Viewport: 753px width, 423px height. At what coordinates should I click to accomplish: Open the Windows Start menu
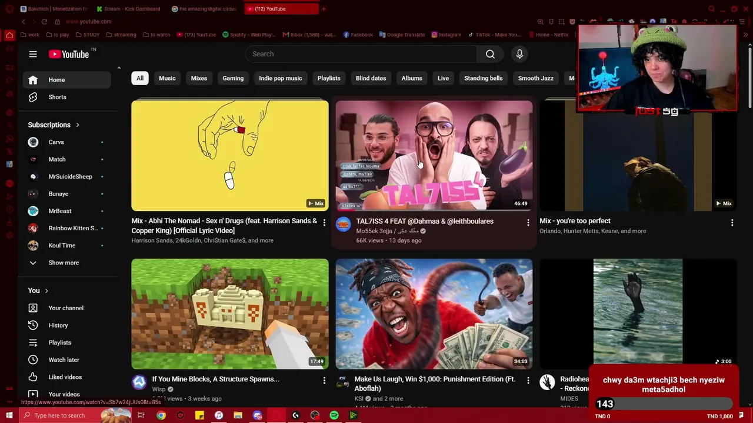pos(9,415)
